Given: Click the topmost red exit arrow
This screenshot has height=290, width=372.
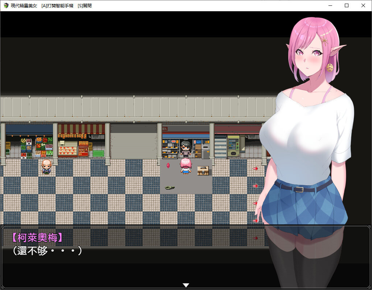Looking at the screenshot, I should point(255,168).
